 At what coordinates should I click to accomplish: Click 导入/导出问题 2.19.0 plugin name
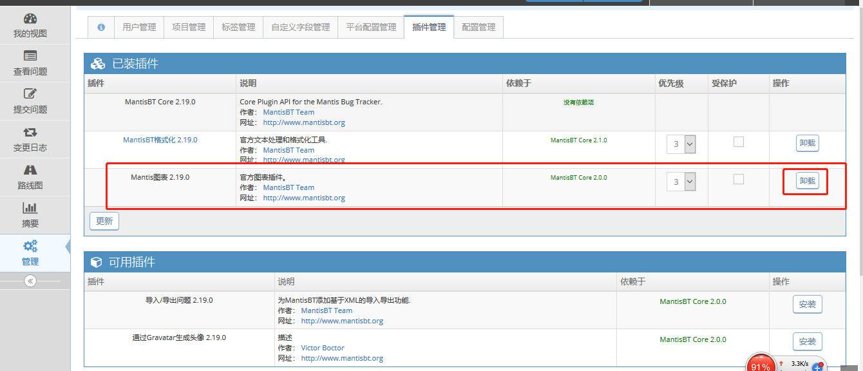(x=179, y=300)
